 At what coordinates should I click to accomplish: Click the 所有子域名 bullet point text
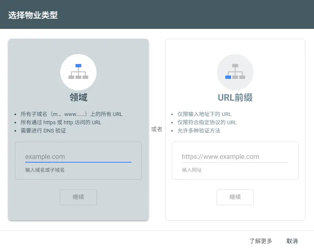(x=71, y=114)
